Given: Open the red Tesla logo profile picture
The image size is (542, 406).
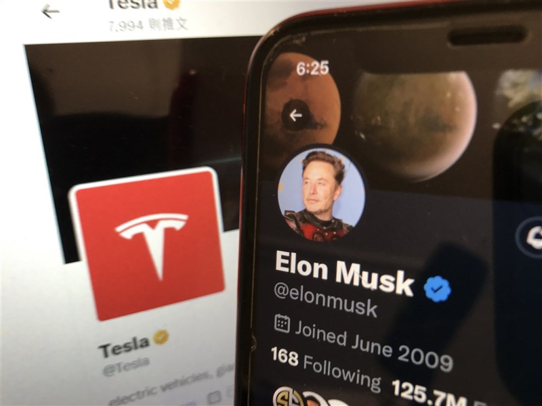Looking at the screenshot, I should pos(148,244).
